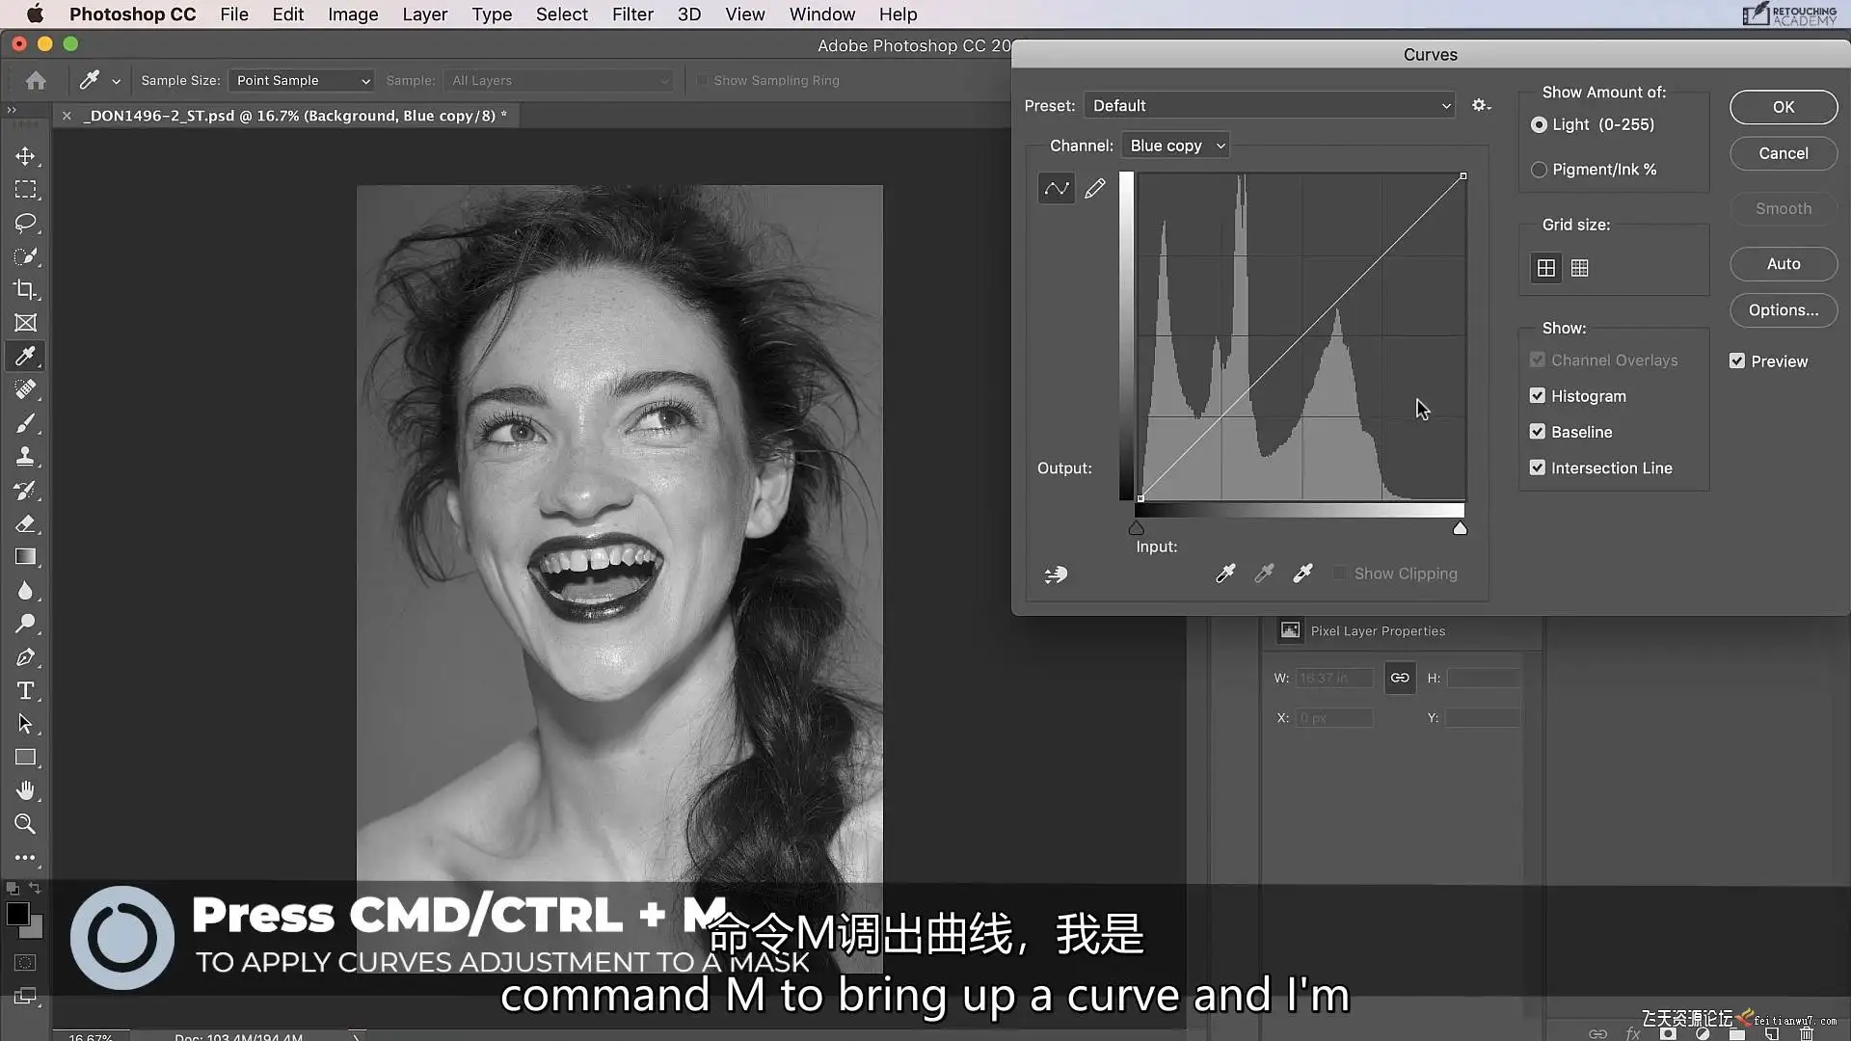Select the pencil draw-curve mode icon
1851x1041 pixels.
coord(1095,189)
